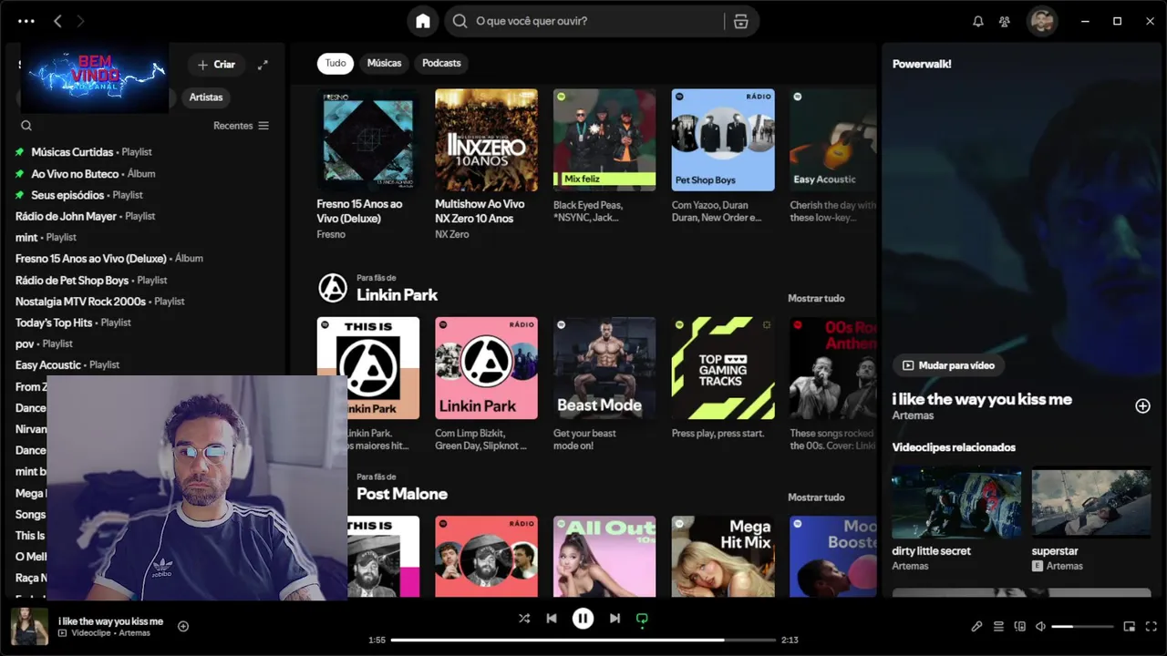The image size is (1167, 656).
Task: Open Mega Hit Mix card
Action: [722, 556]
